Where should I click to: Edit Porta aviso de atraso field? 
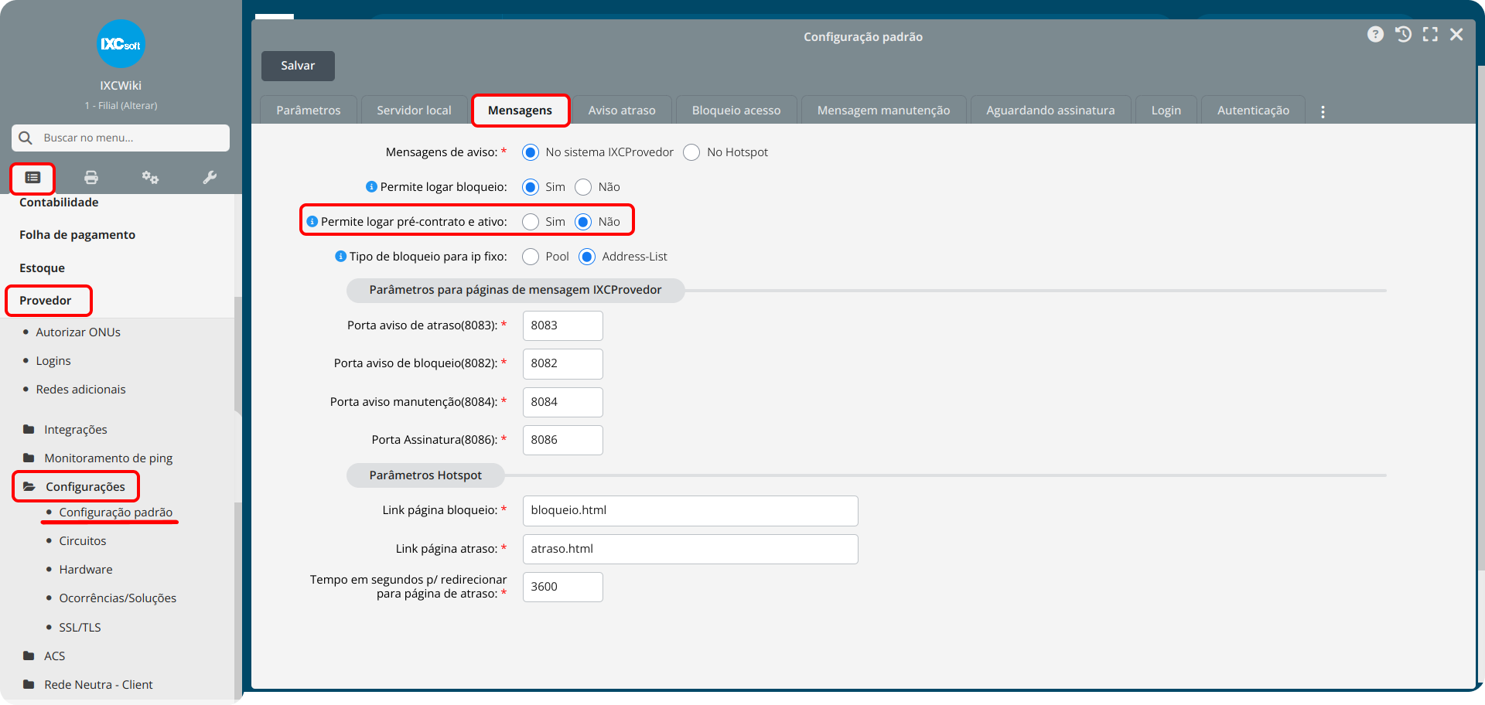[563, 325]
